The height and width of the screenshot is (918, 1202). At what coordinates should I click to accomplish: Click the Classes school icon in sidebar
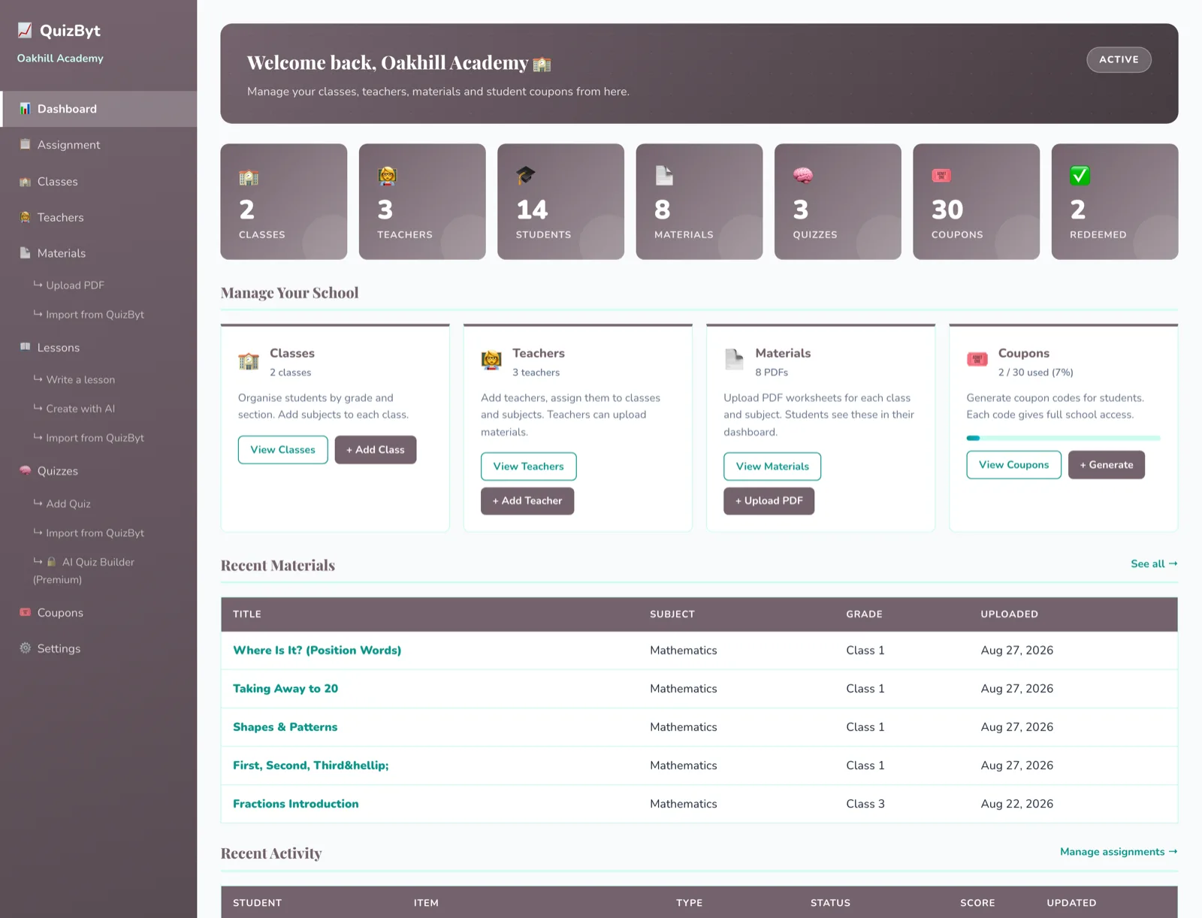(x=25, y=181)
